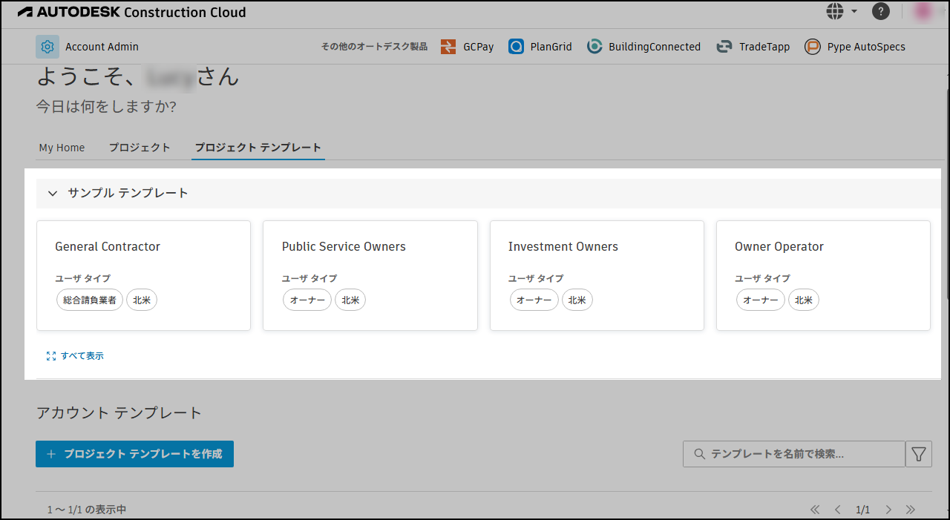Image resolution: width=950 pixels, height=520 pixels.
Task: Open the TradeTapp link
Action: [x=764, y=47]
